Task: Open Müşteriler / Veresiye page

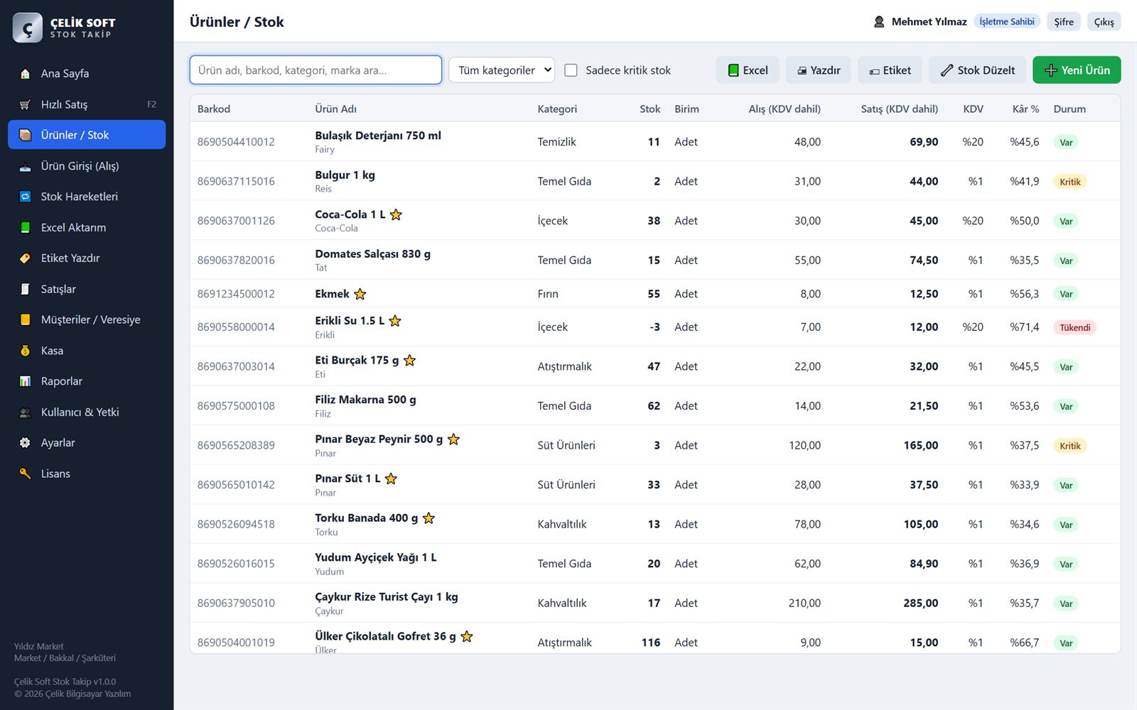Action: point(87,319)
